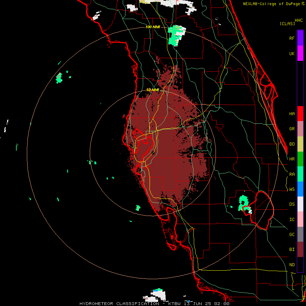This screenshot has height=306, width=306.
Task: Click the HA legend label
Action: (292, 114)
